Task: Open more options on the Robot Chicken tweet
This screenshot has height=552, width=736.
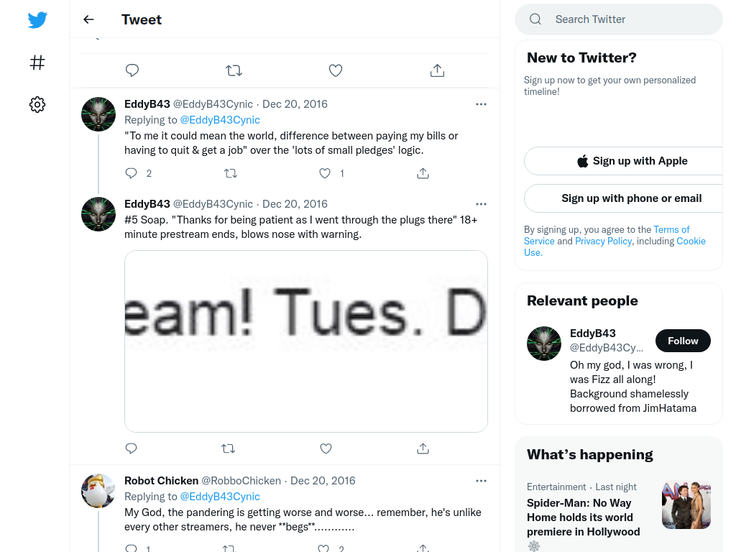Action: coord(481,481)
